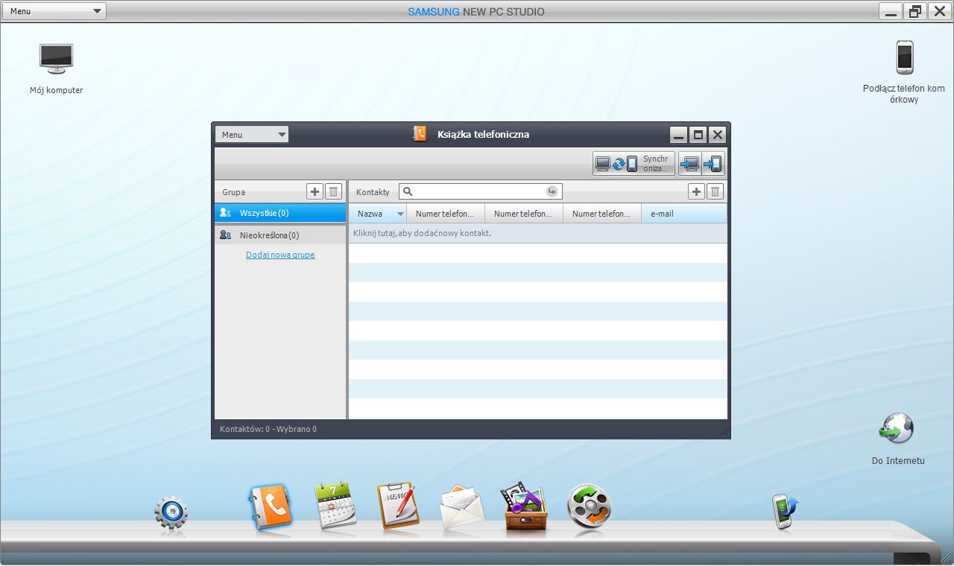This screenshot has width=954, height=566.
Task: Add new contact with Kontakty plus icon
Action: pos(696,192)
